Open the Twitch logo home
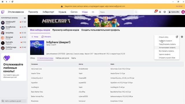185x104 pixels. tap(3, 12)
